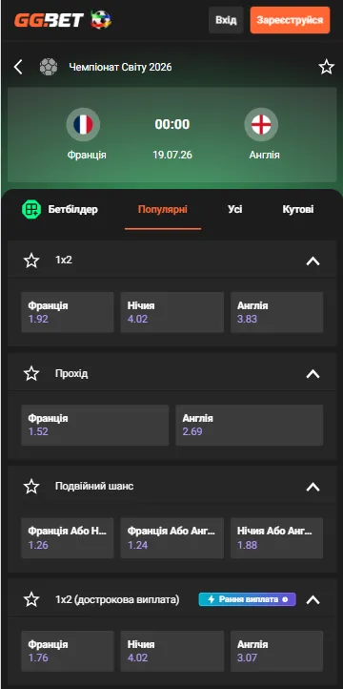The height and width of the screenshot is (689, 343).
Task: Switch to the Кутові tab
Action: 298,209
